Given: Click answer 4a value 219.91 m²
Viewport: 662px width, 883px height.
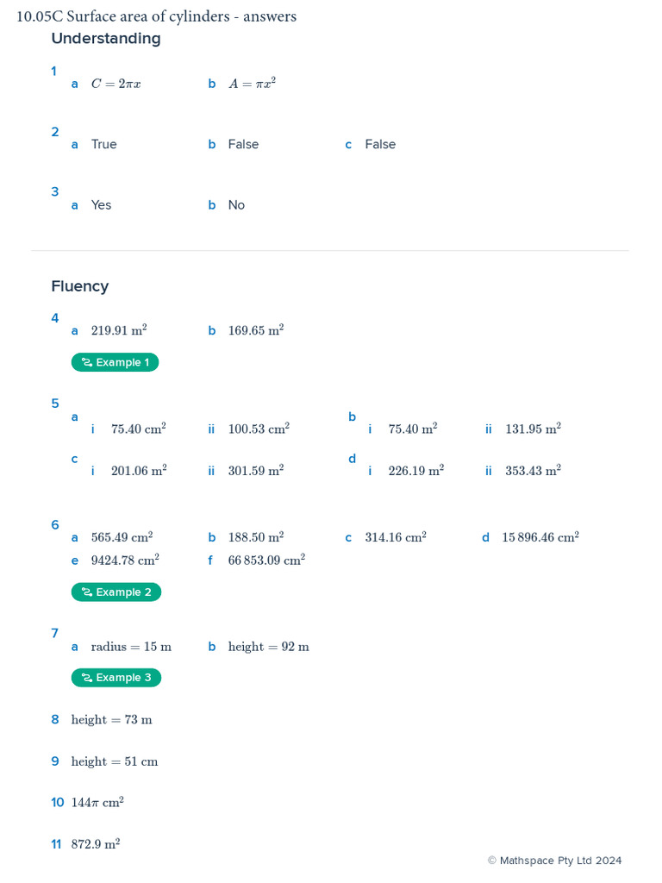Looking at the screenshot, I should tap(119, 330).
